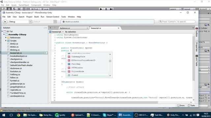The height and width of the screenshot is (118, 211).
Task: Collapse the 2D Tut solution node
Action: coord(2,31)
